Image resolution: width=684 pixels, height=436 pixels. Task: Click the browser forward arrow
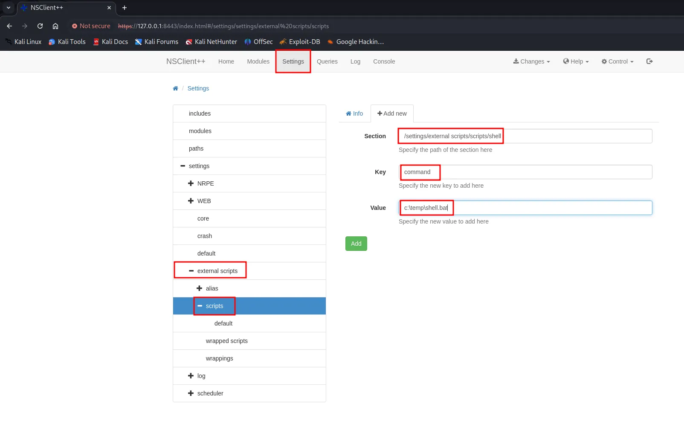25,26
